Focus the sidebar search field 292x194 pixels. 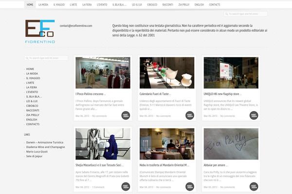[x=46, y=58]
